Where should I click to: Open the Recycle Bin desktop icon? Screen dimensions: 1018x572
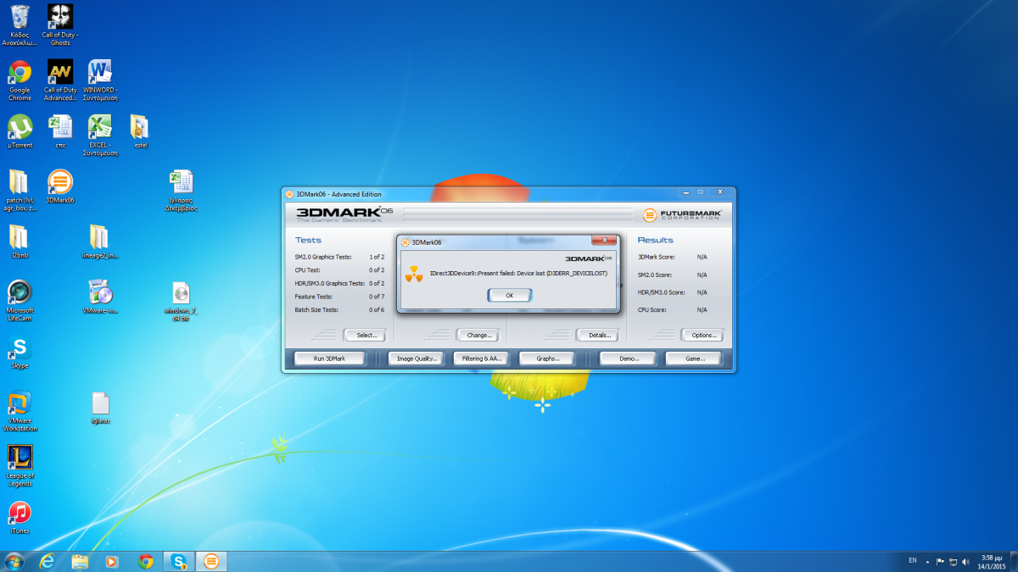coord(20,25)
